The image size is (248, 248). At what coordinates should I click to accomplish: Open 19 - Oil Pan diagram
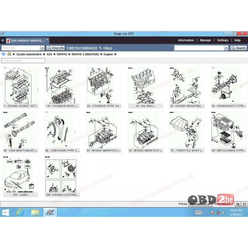[146, 88]
